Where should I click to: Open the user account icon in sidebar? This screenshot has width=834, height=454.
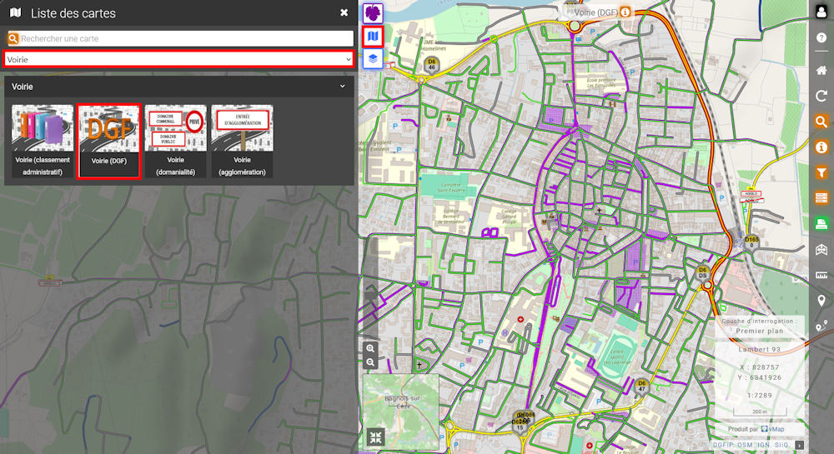pyautogui.click(x=821, y=12)
